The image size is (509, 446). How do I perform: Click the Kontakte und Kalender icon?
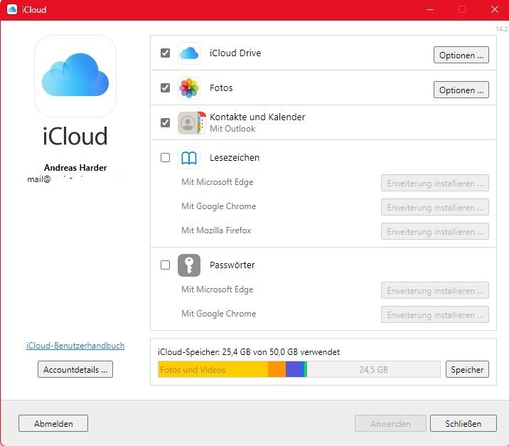click(x=189, y=123)
